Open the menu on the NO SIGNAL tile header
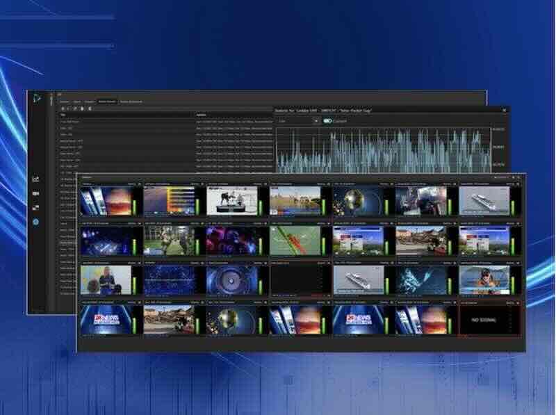556x415 pixels. point(516,303)
